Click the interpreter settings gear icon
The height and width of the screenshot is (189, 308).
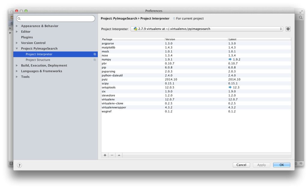(x=288, y=29)
